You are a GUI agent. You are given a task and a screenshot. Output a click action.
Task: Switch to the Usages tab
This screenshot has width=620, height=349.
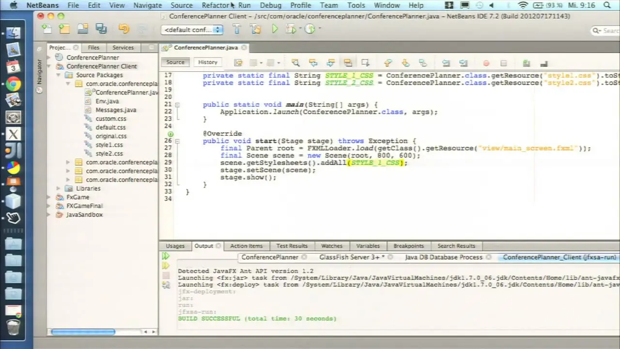(x=175, y=246)
